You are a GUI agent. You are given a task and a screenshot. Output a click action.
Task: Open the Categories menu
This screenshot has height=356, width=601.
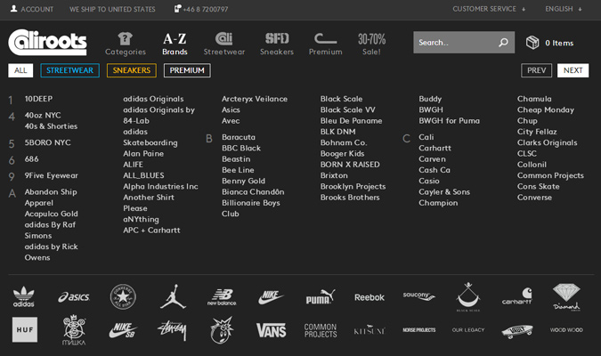coord(126,44)
